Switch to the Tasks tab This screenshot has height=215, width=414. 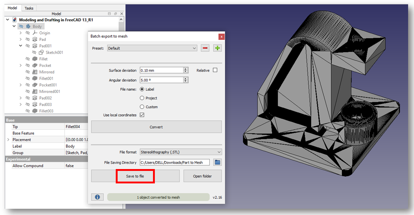pyautogui.click(x=29, y=8)
